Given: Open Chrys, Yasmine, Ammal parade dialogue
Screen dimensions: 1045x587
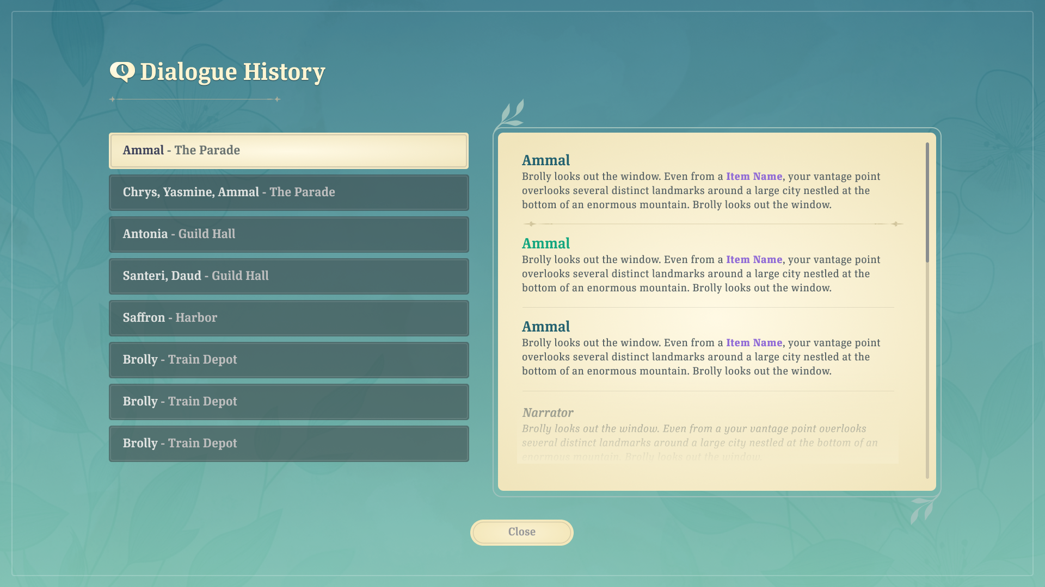Looking at the screenshot, I should click(x=288, y=192).
